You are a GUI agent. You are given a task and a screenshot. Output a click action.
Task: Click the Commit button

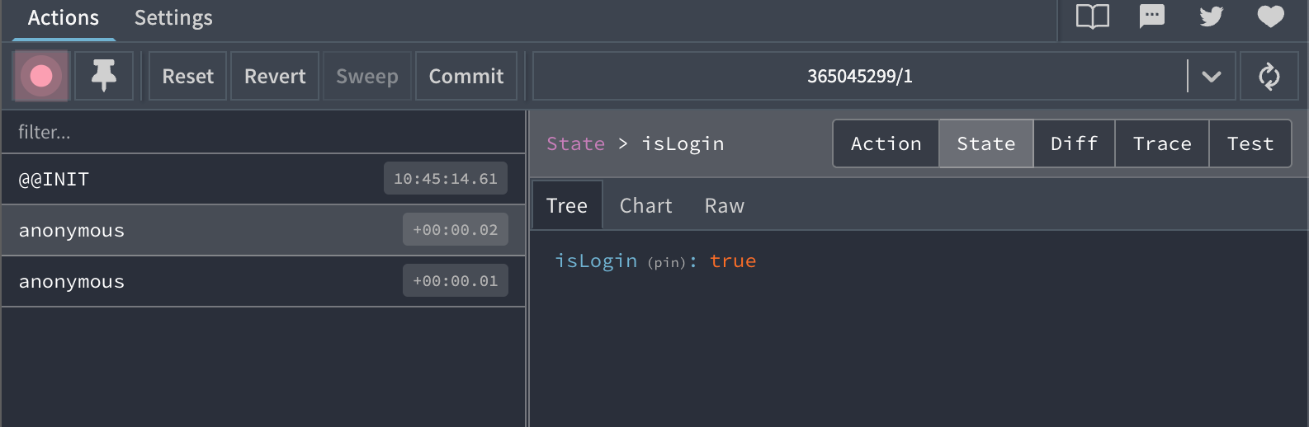465,77
